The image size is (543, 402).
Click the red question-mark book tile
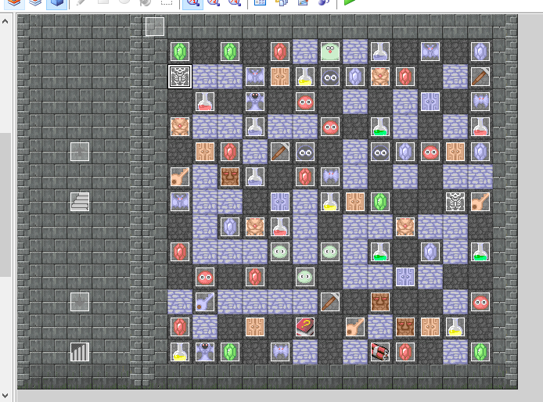pyautogui.click(x=305, y=326)
